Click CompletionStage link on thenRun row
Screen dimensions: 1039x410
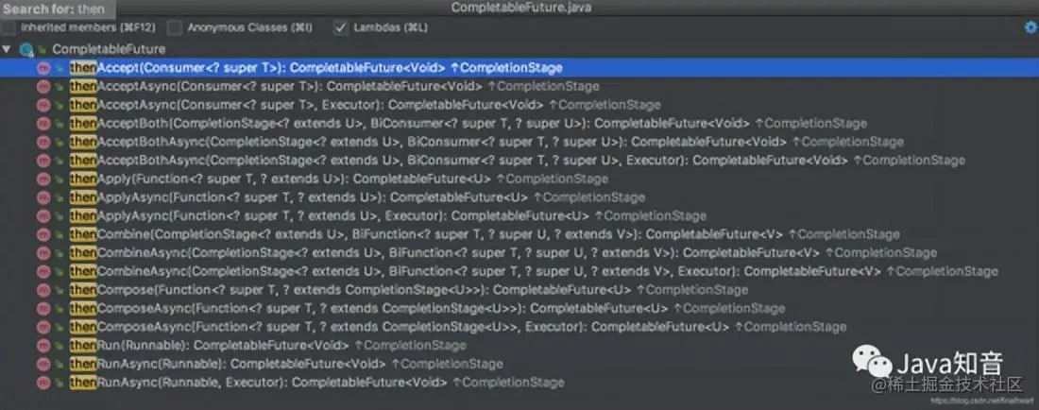point(415,345)
